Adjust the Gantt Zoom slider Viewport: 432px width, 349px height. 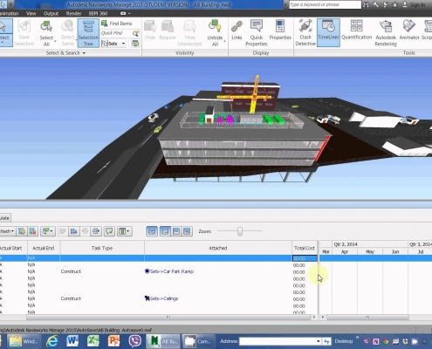click(240, 231)
